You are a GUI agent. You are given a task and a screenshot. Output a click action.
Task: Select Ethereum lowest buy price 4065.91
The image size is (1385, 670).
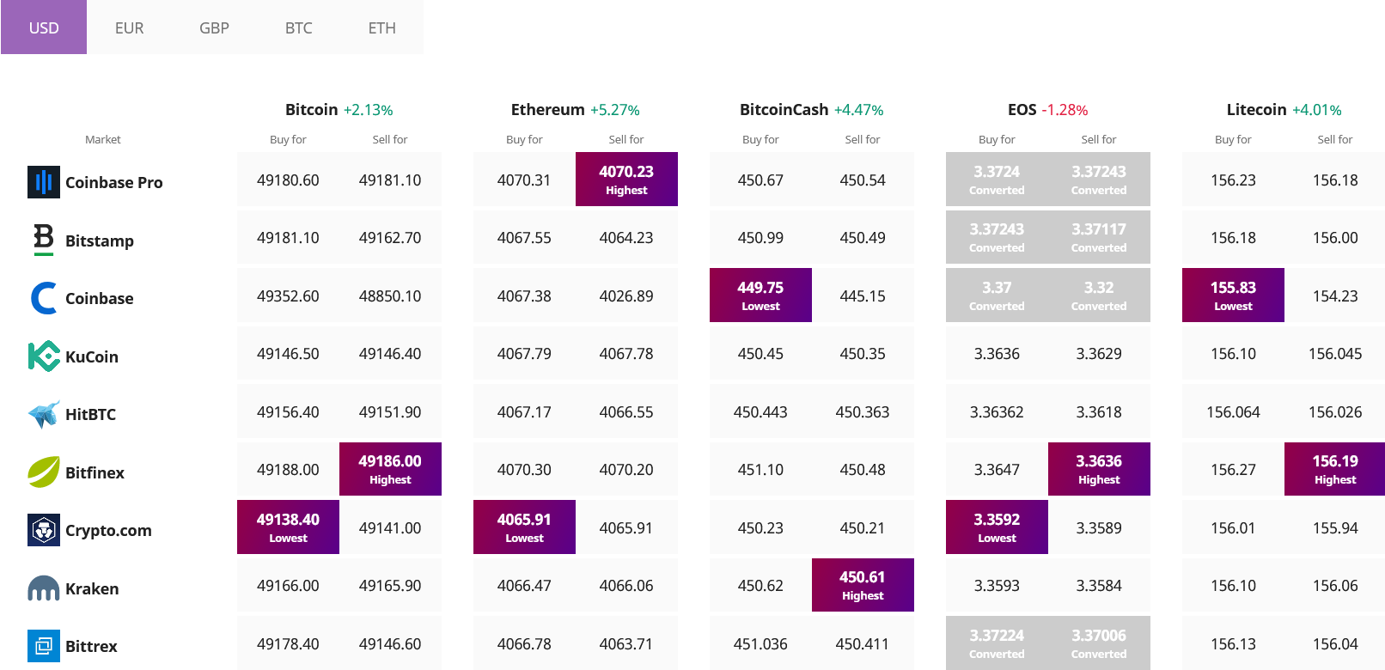(x=524, y=527)
